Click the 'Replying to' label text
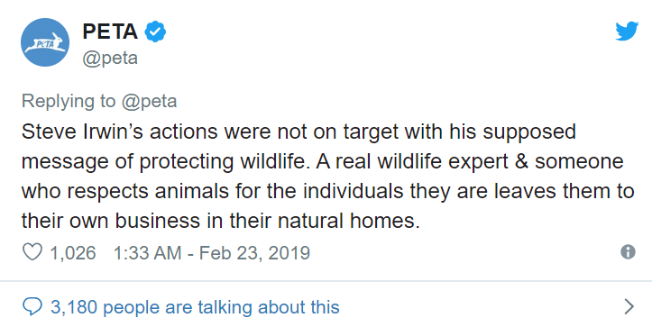Viewport: 652px width, 327px height. (69, 101)
